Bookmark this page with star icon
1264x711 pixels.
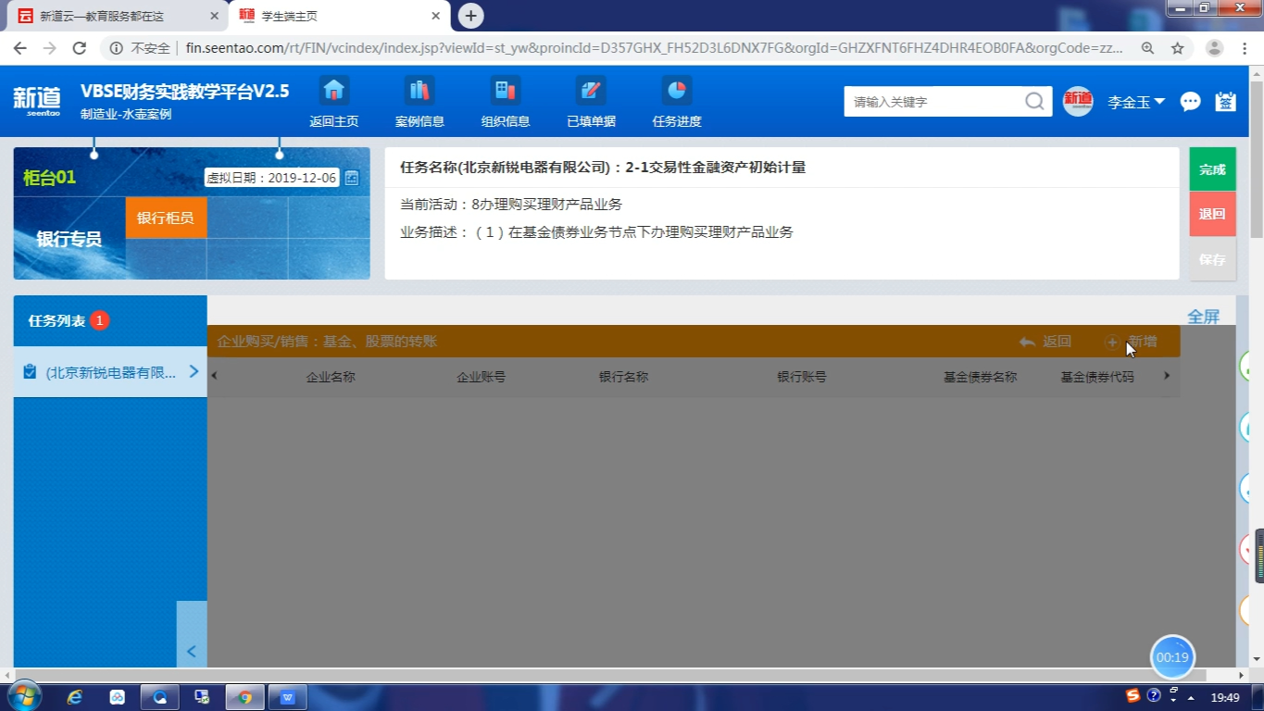coord(1178,48)
